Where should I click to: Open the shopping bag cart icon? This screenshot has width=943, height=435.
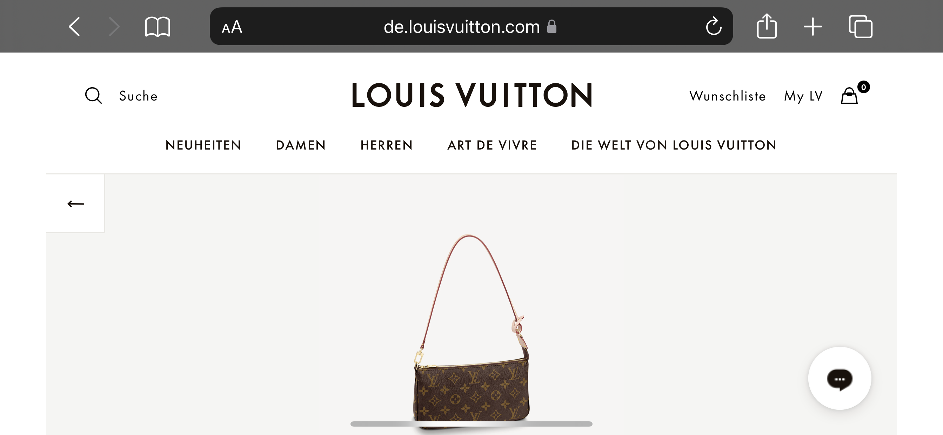[849, 96]
